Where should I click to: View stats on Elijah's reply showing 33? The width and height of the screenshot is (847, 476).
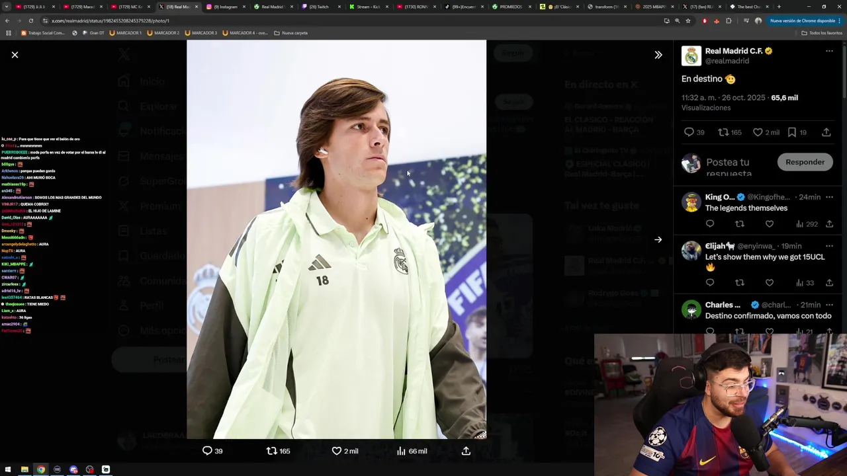(x=805, y=283)
